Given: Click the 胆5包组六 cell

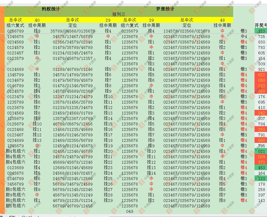Looking at the screenshot, I should 16,206.
